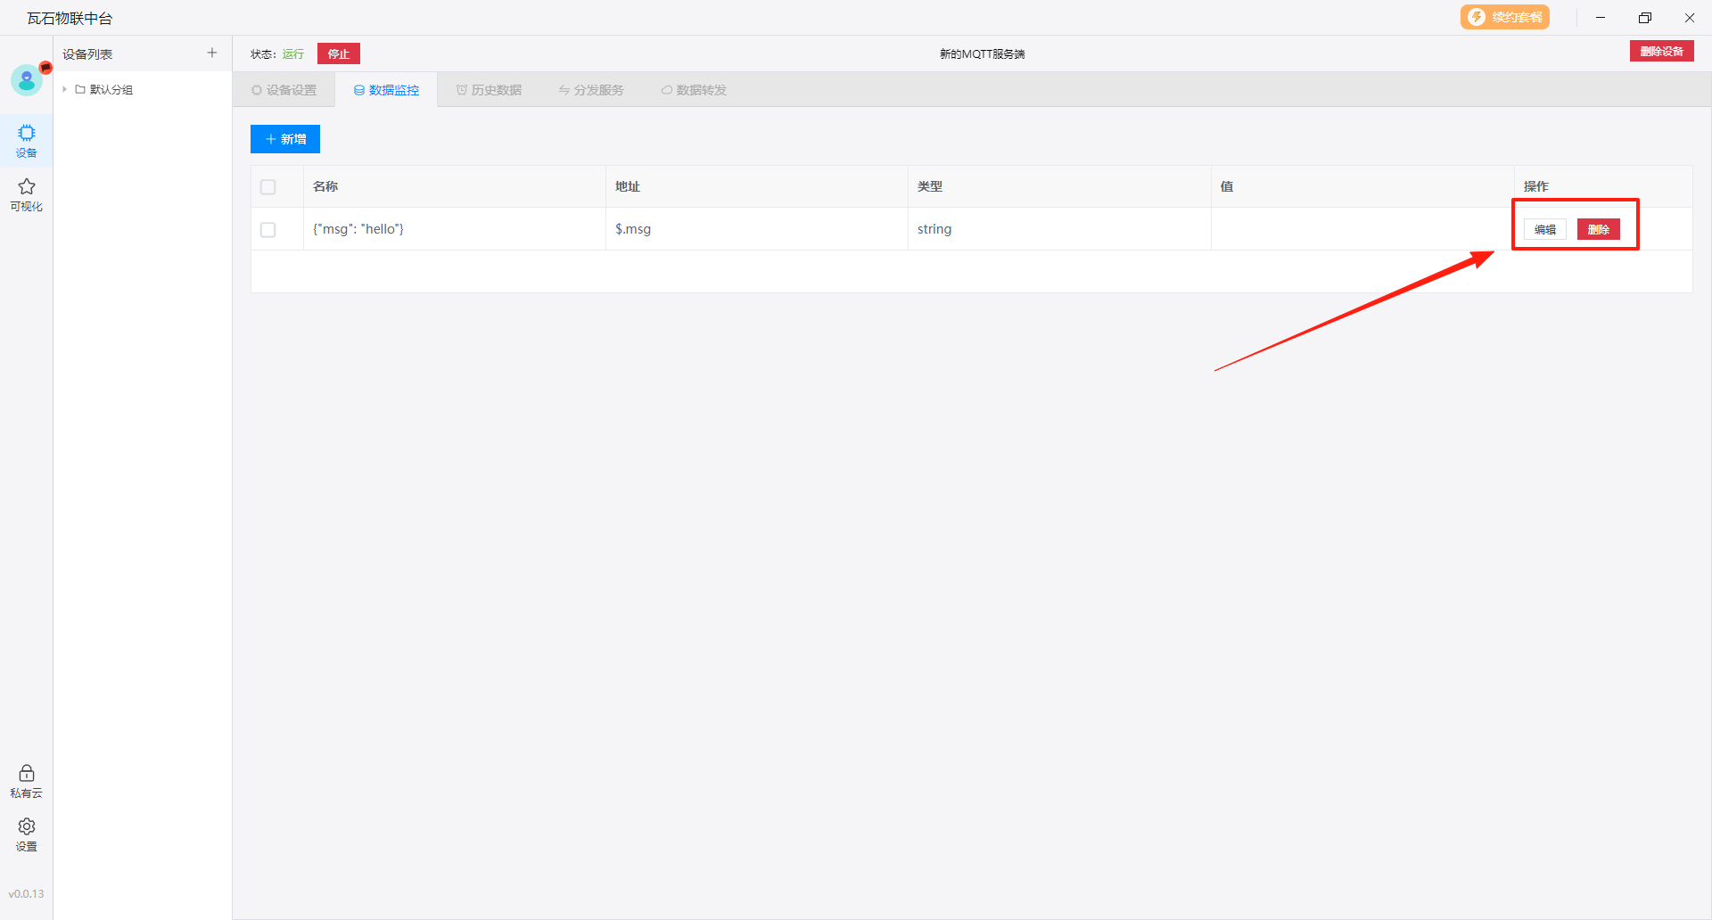Viewport: 1712px width, 920px height.
Task: Check the checkbox for the {"msg": "hello"} row
Action: tap(268, 230)
